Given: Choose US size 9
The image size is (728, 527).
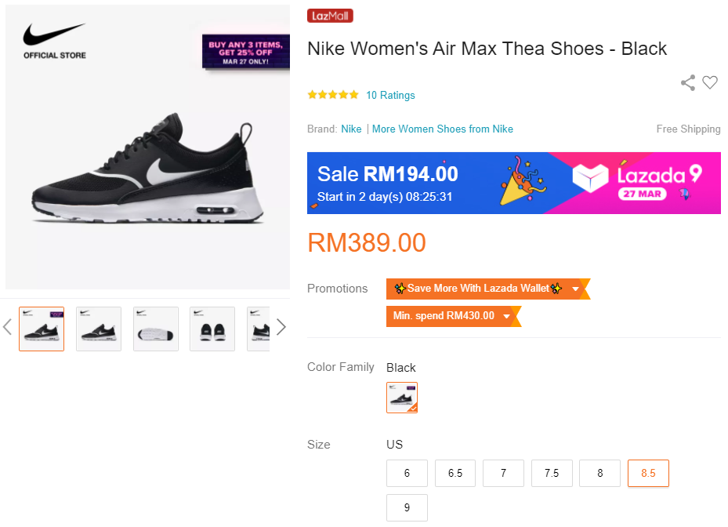Looking at the screenshot, I should click(x=407, y=507).
